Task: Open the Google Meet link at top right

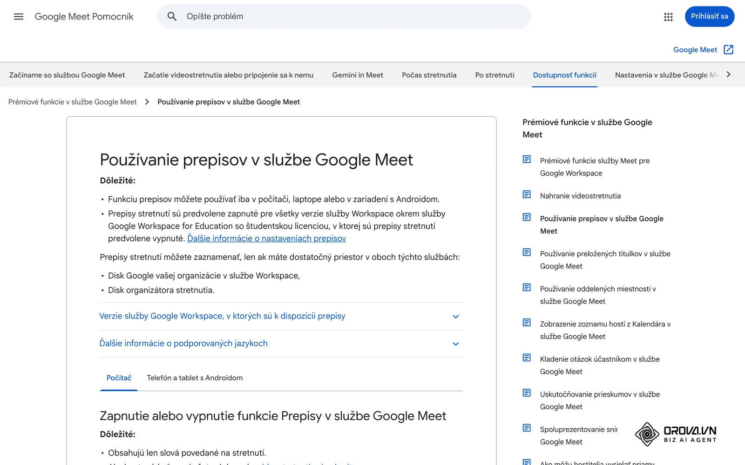Action: tap(695, 50)
